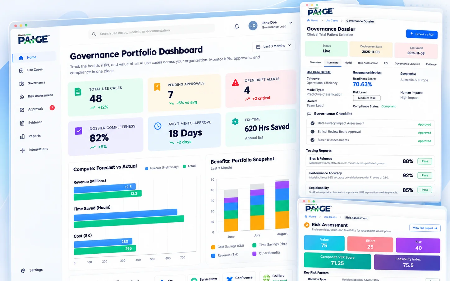Click the Export as PDF button
This screenshot has height=281, width=450.
[x=422, y=34]
